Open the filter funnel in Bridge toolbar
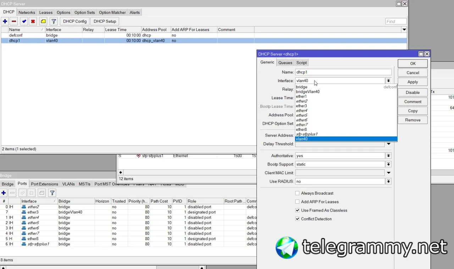 pyautogui.click(x=52, y=193)
